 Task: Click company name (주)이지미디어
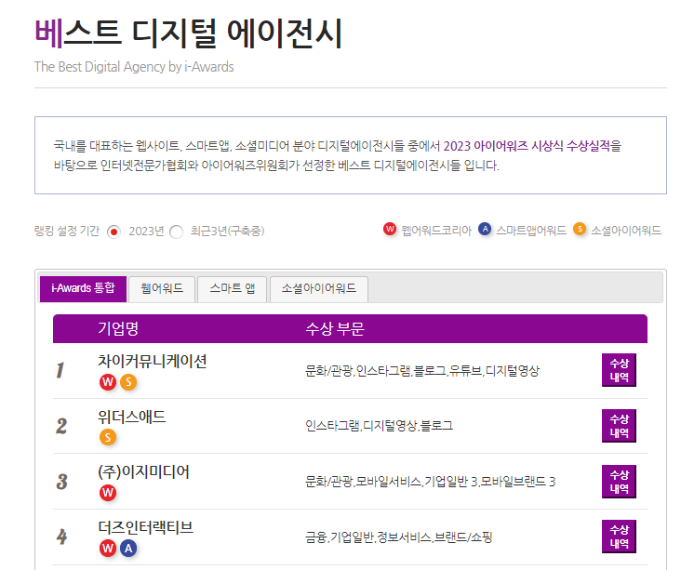coord(144,472)
